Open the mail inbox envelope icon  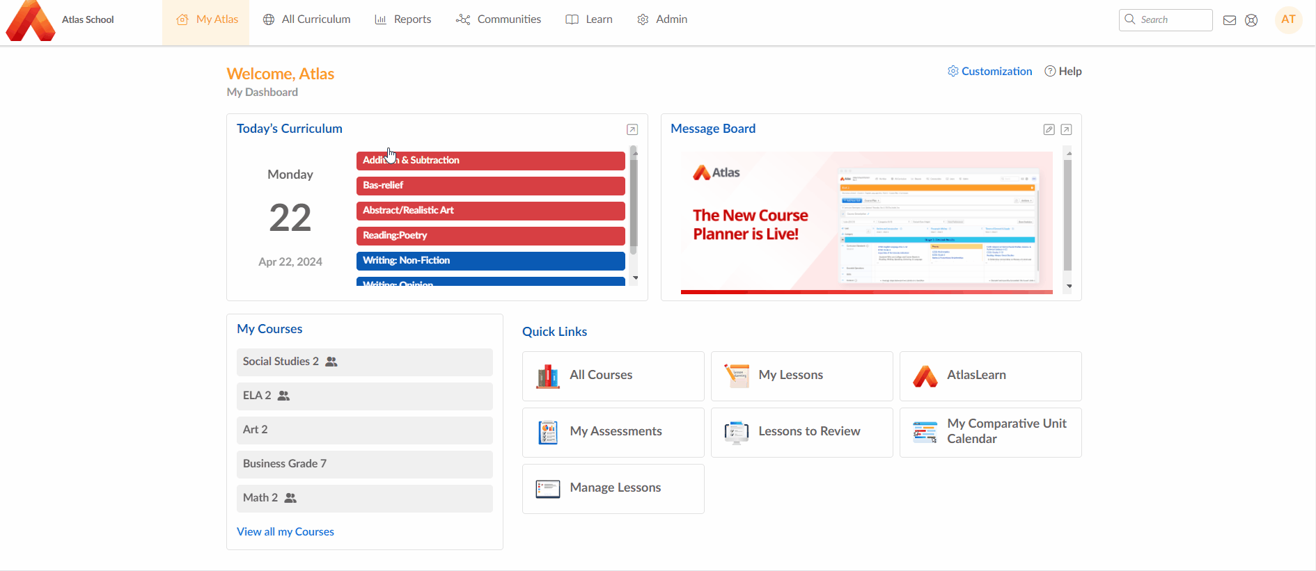pos(1230,20)
